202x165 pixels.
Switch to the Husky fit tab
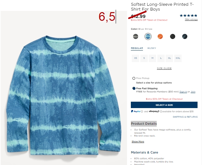coord(152,48)
